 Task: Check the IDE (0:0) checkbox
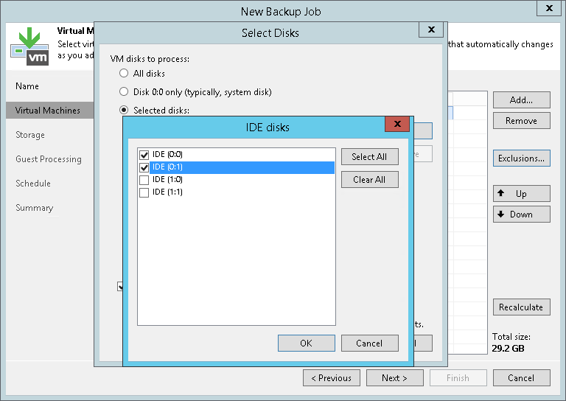click(144, 155)
